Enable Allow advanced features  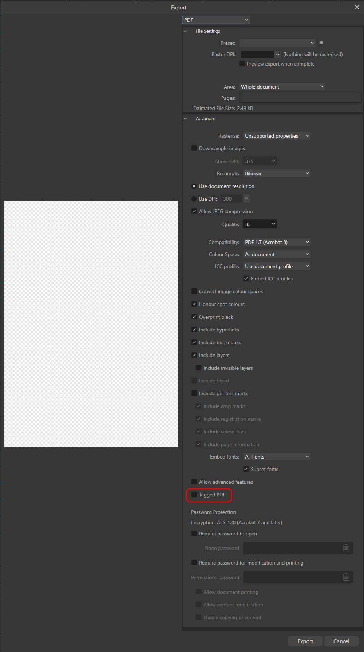(x=194, y=482)
